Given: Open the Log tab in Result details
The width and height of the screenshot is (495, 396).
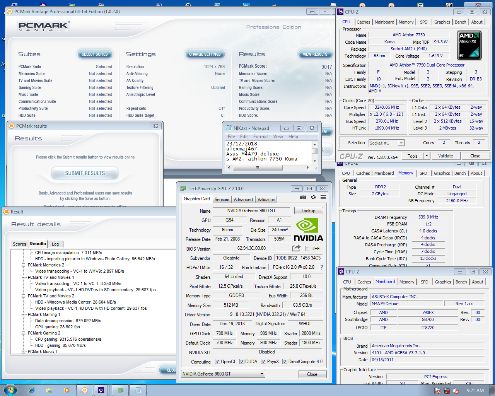Looking at the screenshot, I should point(55,244).
